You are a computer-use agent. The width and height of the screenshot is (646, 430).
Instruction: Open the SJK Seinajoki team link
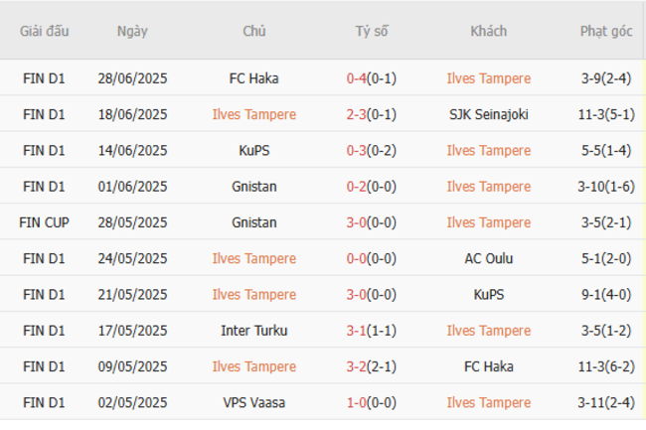(x=488, y=114)
